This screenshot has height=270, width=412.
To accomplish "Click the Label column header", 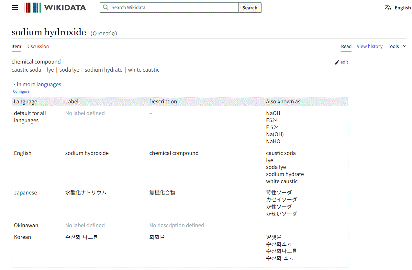I will click(72, 101).
